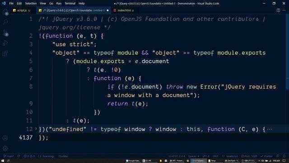Click the "use strict" string on line 3
Image resolution: width=289 pixels, height=163 pixels.
73,44
